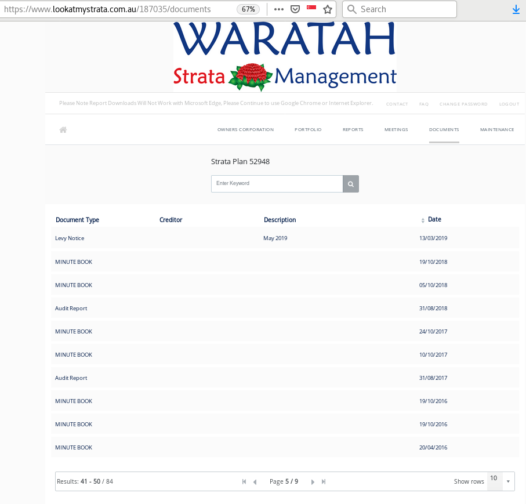This screenshot has height=504, width=526.
Task: Open the Portfolio menu
Action: pos(308,129)
